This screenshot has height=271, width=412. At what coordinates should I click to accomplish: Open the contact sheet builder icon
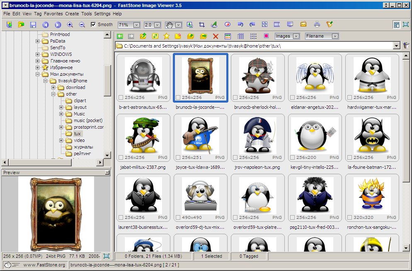(264, 24)
